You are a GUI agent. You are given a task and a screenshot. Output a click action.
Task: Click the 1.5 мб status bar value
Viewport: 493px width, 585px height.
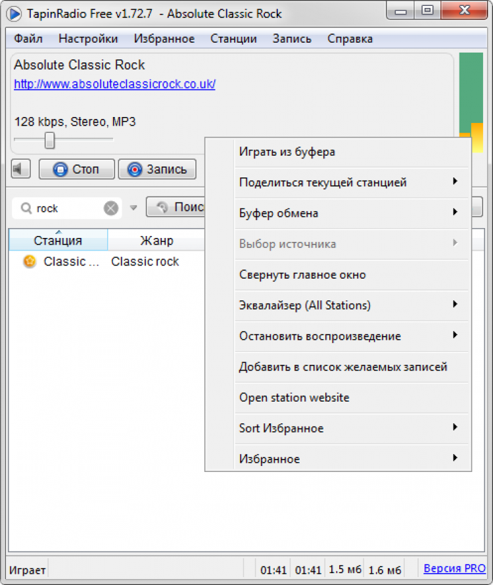point(345,569)
